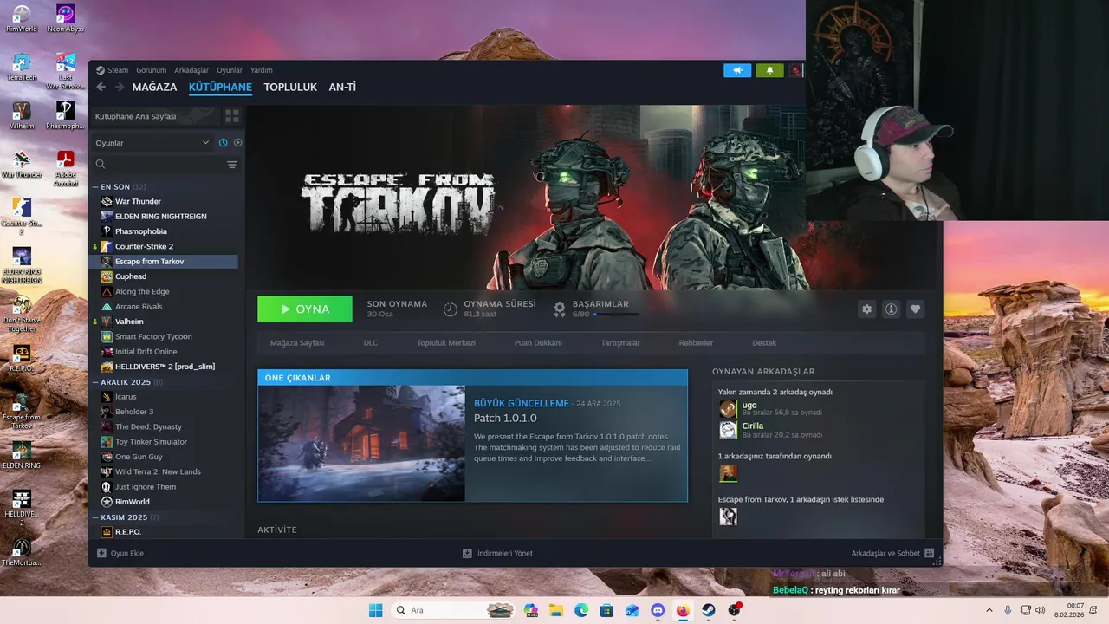Open the Arkadaşlar menu

point(191,70)
